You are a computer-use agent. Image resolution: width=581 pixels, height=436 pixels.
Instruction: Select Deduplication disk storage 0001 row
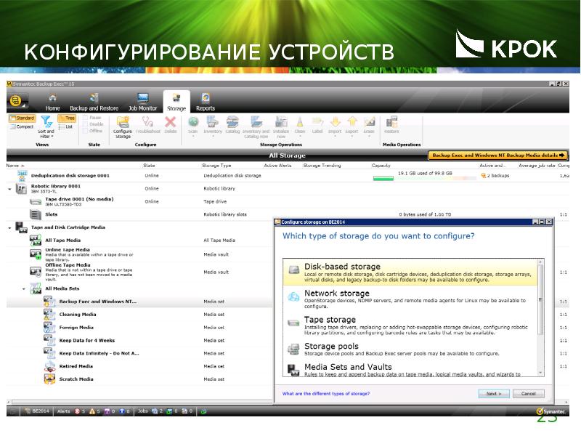point(288,175)
